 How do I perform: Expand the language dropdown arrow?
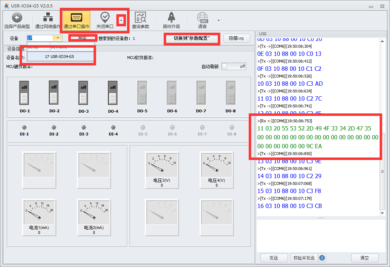click(x=218, y=20)
